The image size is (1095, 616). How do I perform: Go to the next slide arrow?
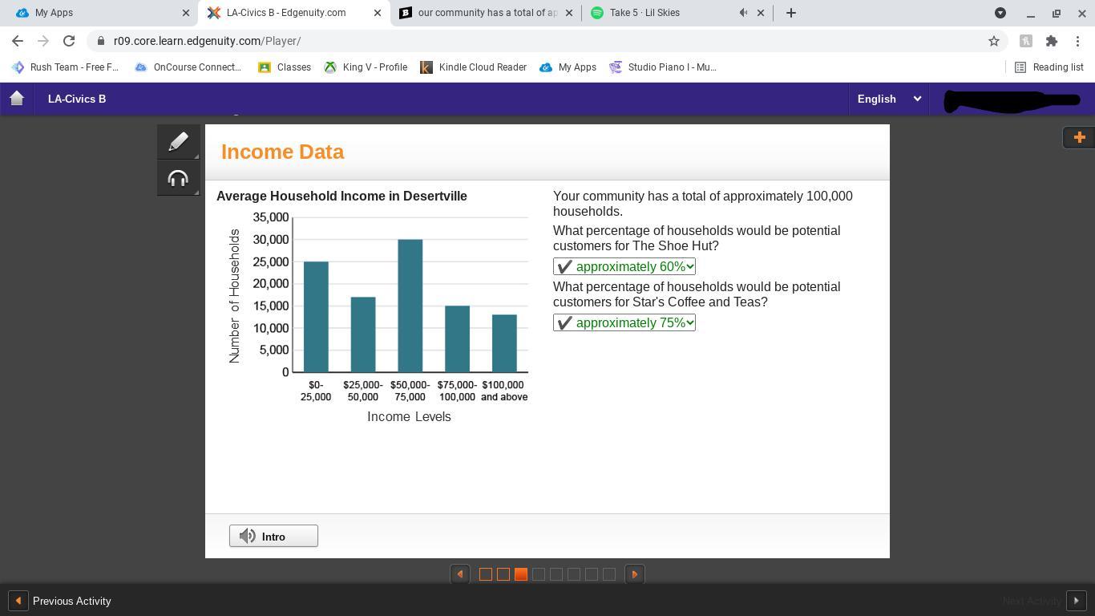(x=634, y=574)
